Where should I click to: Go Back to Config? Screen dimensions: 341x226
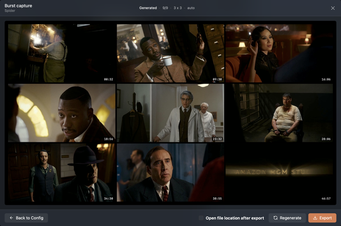(26, 217)
